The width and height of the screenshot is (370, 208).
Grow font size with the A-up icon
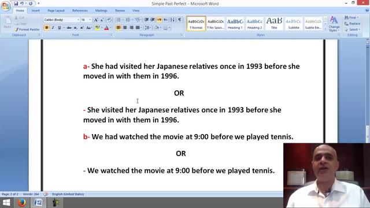point(96,20)
